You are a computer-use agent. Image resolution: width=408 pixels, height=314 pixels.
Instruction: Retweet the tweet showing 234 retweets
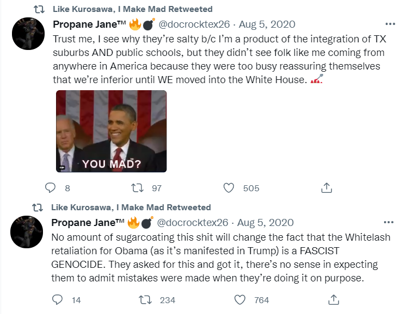[146, 300]
